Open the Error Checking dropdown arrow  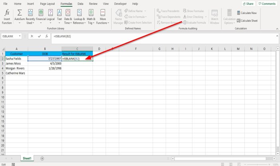(x=206, y=17)
